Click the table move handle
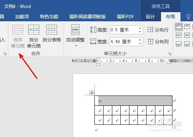The image size is (193, 137). (92, 93)
